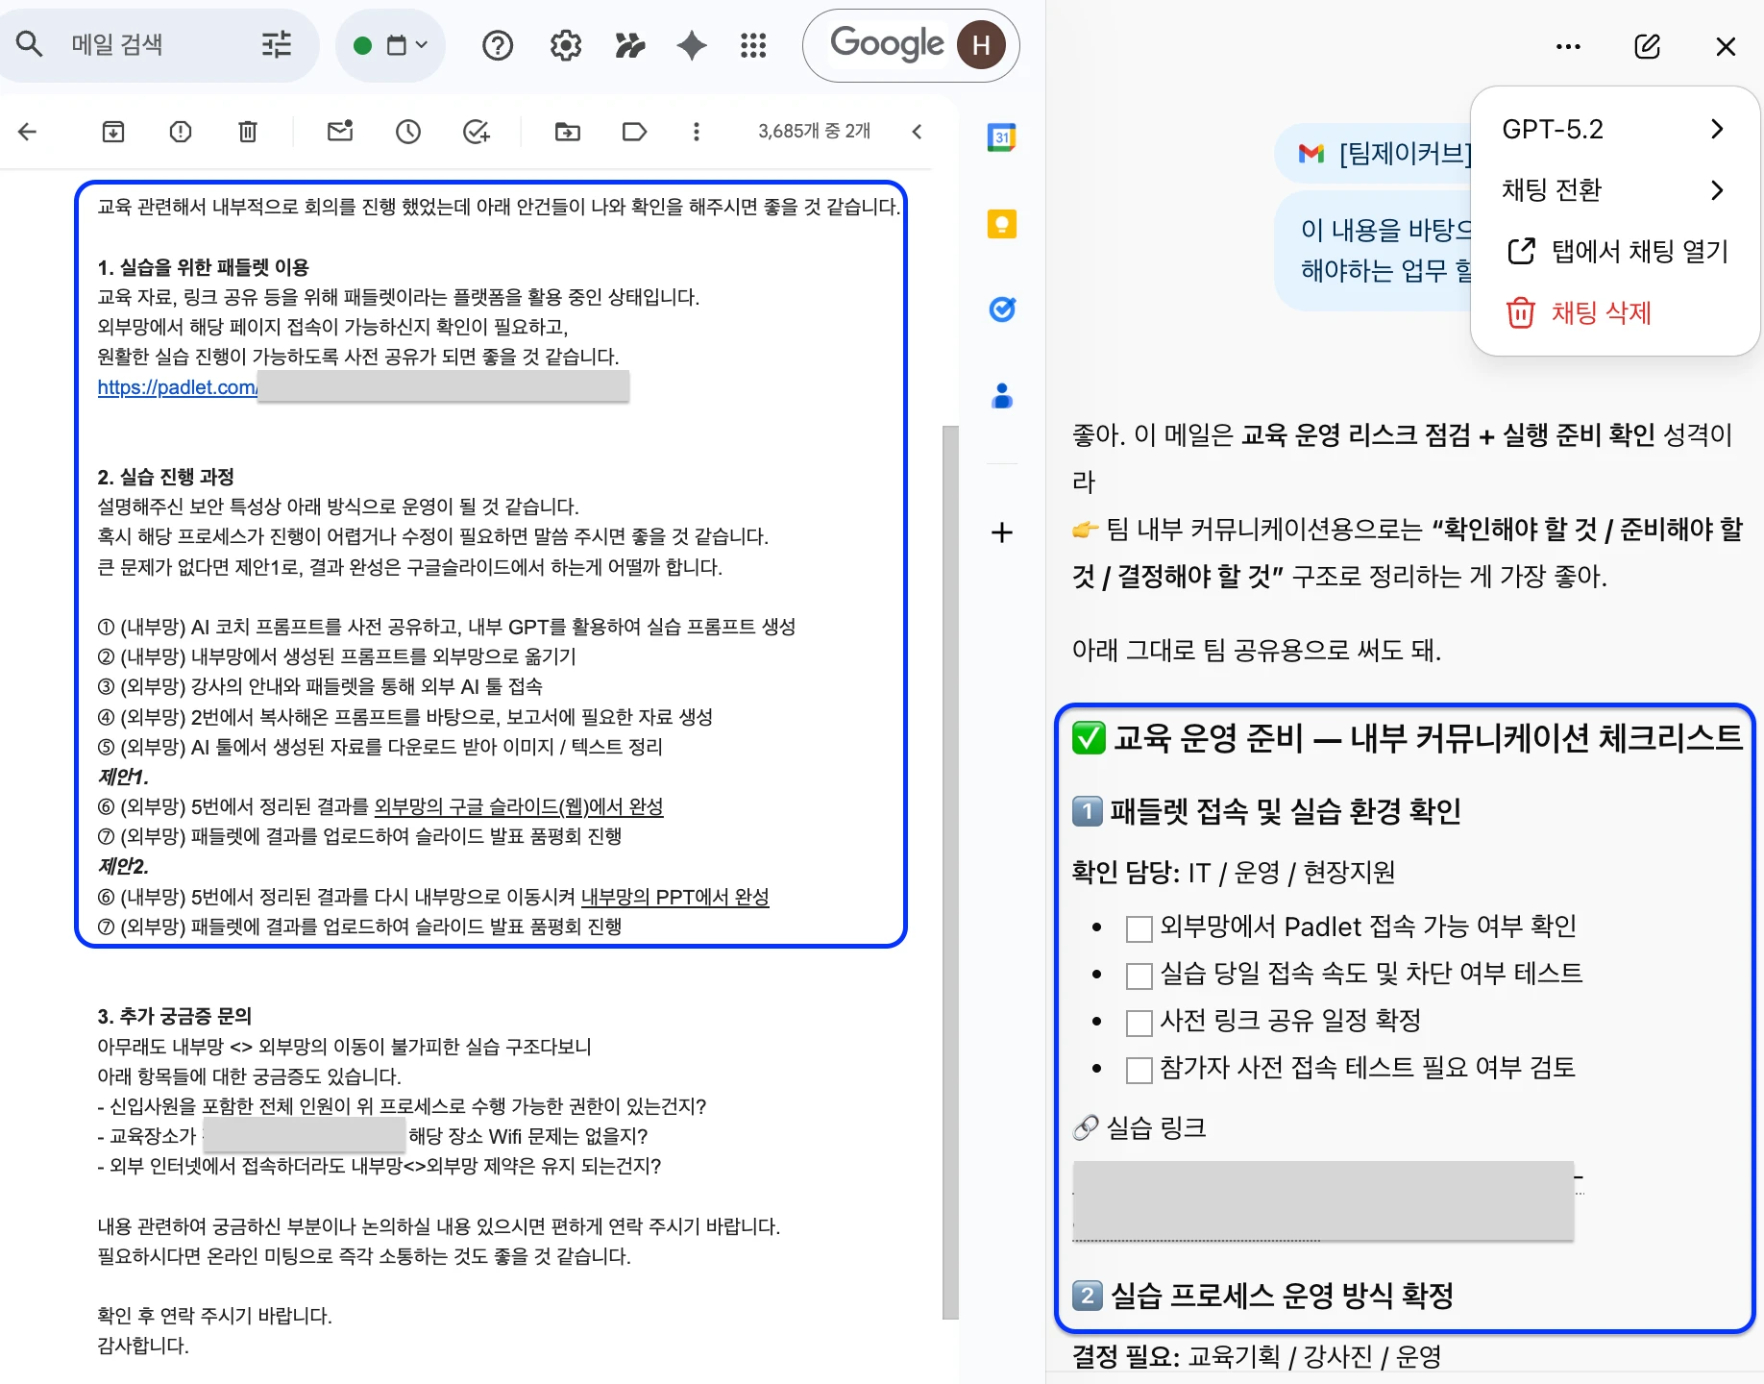Open the Google apps grid

[753, 45]
